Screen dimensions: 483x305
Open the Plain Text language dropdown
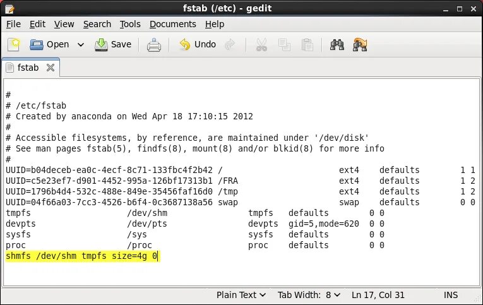(x=241, y=295)
